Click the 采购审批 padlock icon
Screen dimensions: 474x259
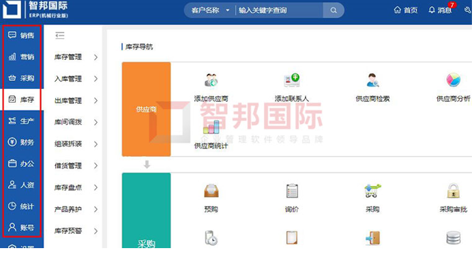453,190
